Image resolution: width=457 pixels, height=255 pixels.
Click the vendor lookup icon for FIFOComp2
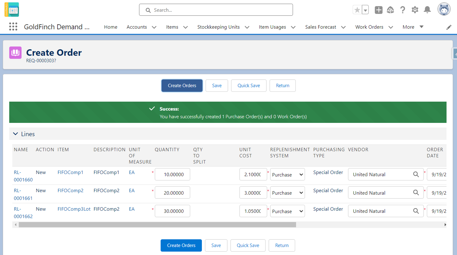[x=416, y=193]
